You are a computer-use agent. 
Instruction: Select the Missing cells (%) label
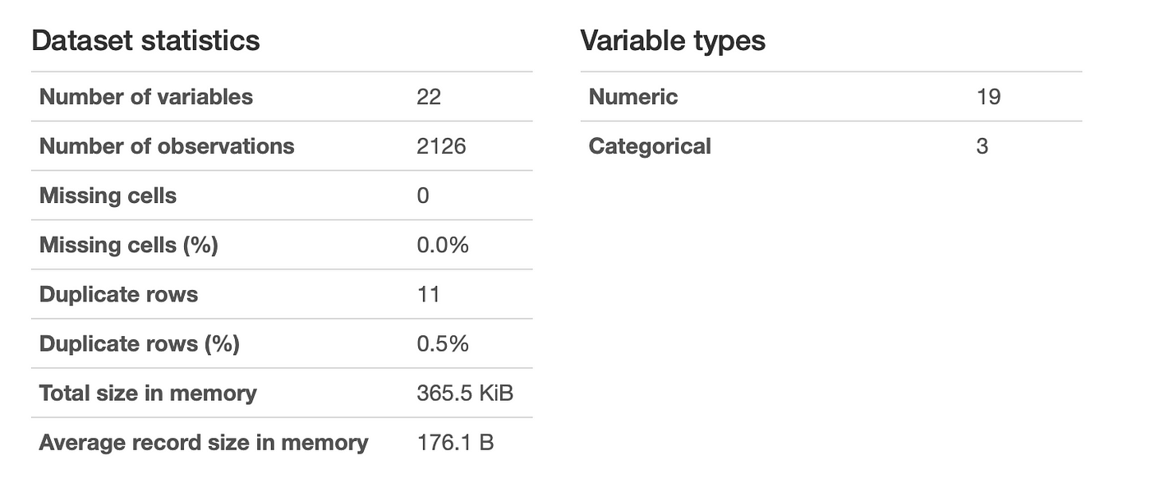click(x=128, y=245)
